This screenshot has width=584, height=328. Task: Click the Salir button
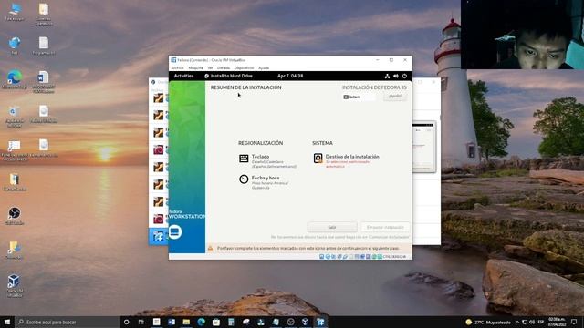point(332,227)
